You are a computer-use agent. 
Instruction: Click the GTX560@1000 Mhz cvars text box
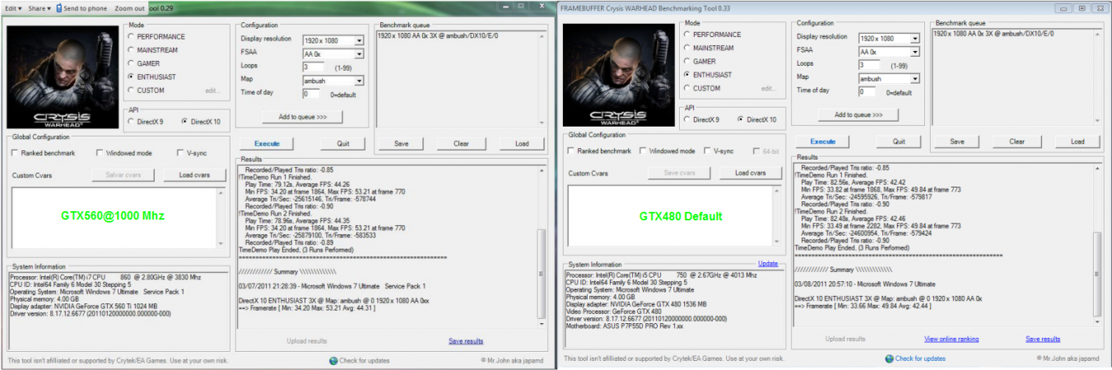[x=119, y=219]
